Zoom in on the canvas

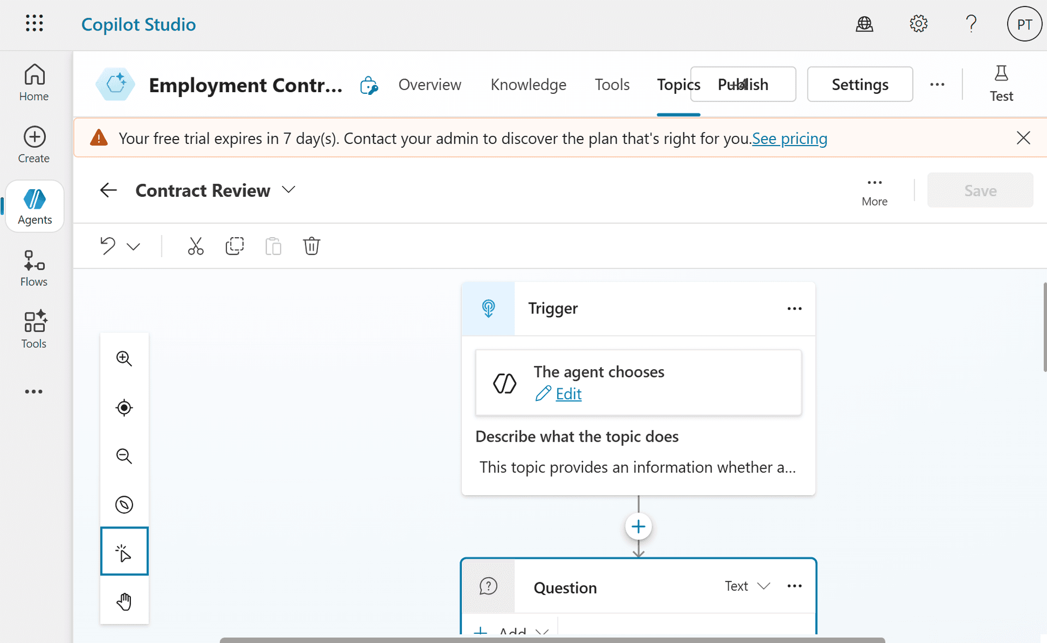pos(124,358)
